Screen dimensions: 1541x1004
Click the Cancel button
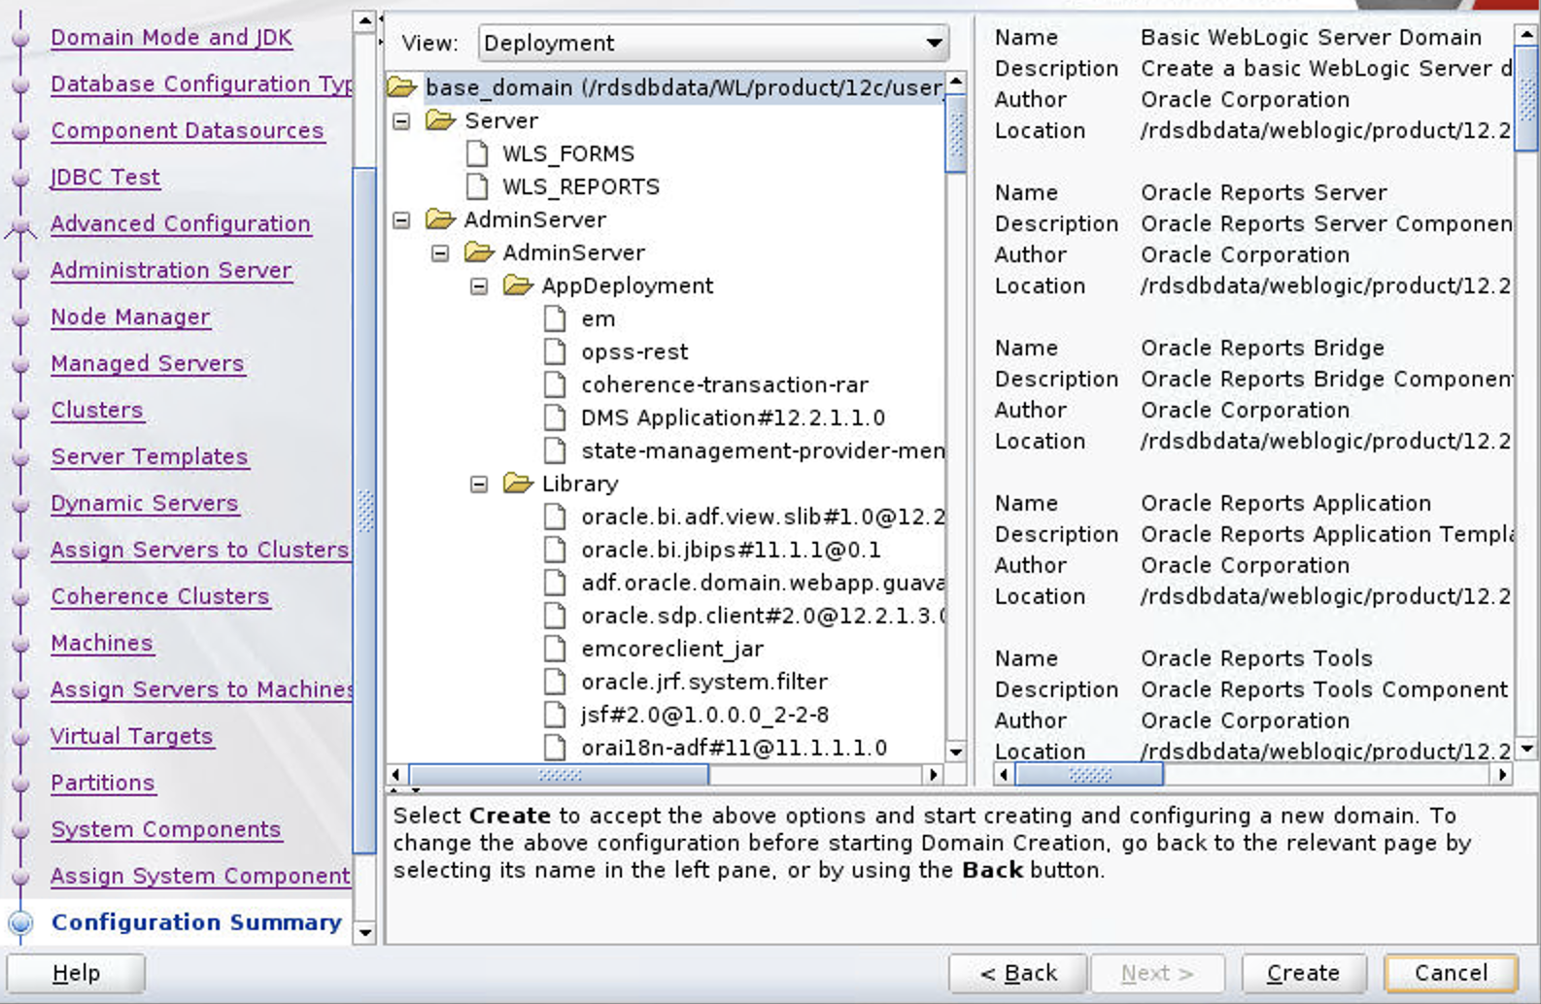pyautogui.click(x=1450, y=973)
